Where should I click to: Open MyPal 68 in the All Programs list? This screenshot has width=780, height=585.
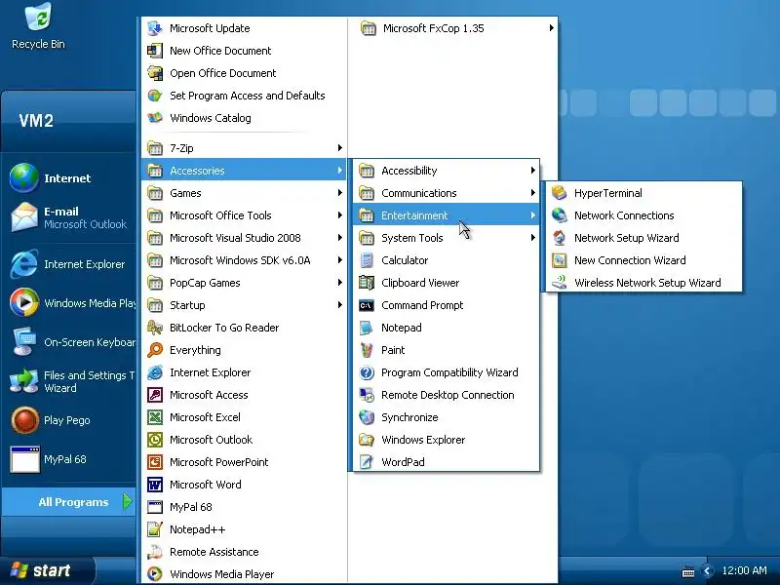(x=244, y=507)
